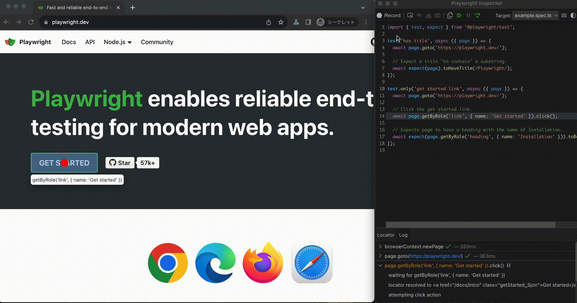Toggle the browser side panel icon

(308, 22)
